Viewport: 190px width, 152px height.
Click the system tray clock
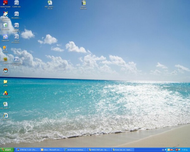(x=185, y=149)
